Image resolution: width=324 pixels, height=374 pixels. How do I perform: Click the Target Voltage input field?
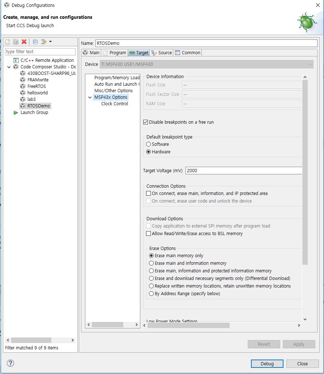tap(244, 170)
